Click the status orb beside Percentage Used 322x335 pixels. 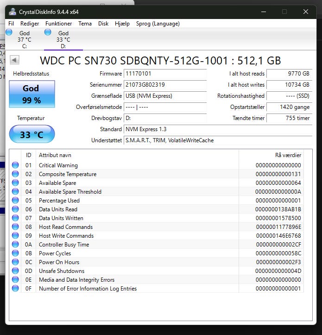coord(16,201)
